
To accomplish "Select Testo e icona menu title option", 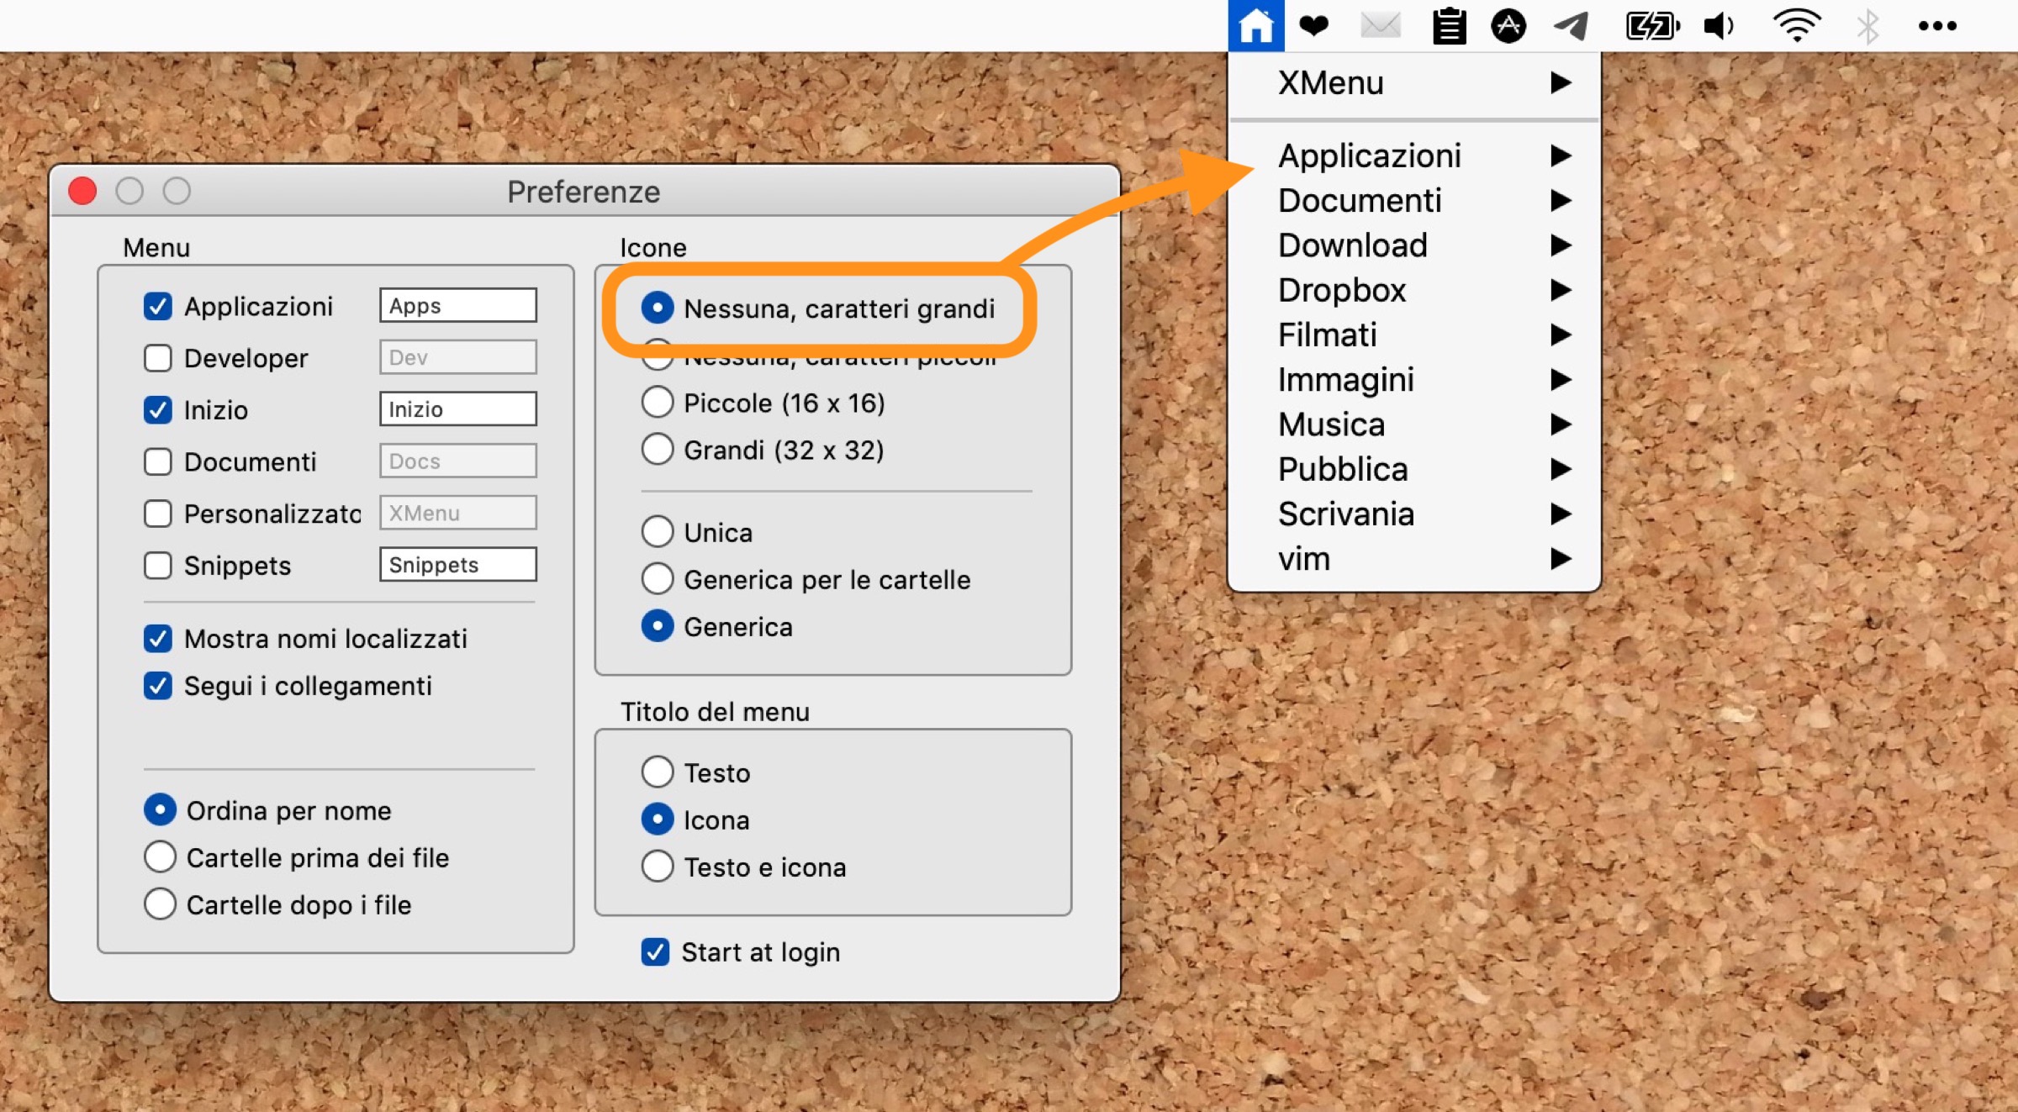I will 658,867.
